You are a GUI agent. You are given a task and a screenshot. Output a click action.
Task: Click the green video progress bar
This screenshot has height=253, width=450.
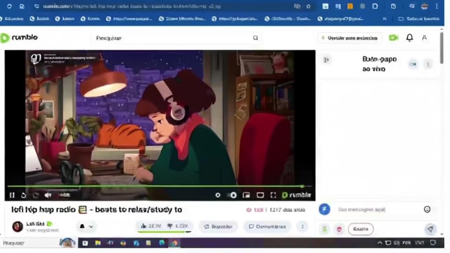click(160, 186)
